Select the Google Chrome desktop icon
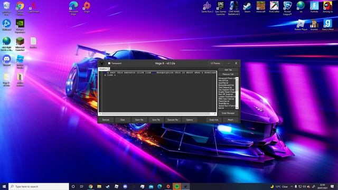This screenshot has height=190, width=338. point(20,8)
